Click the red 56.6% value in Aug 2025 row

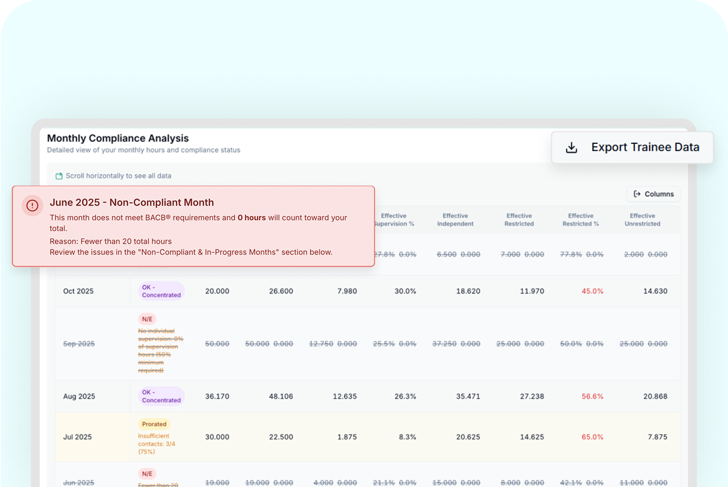tap(592, 397)
